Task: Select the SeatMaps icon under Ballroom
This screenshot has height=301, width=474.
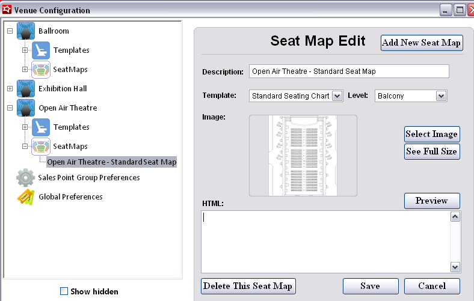Action: coord(41,70)
